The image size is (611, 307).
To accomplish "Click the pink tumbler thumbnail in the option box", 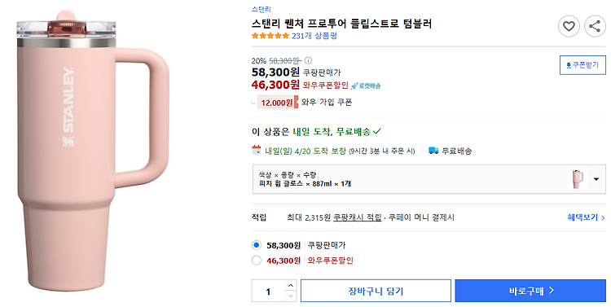I will tap(577, 179).
